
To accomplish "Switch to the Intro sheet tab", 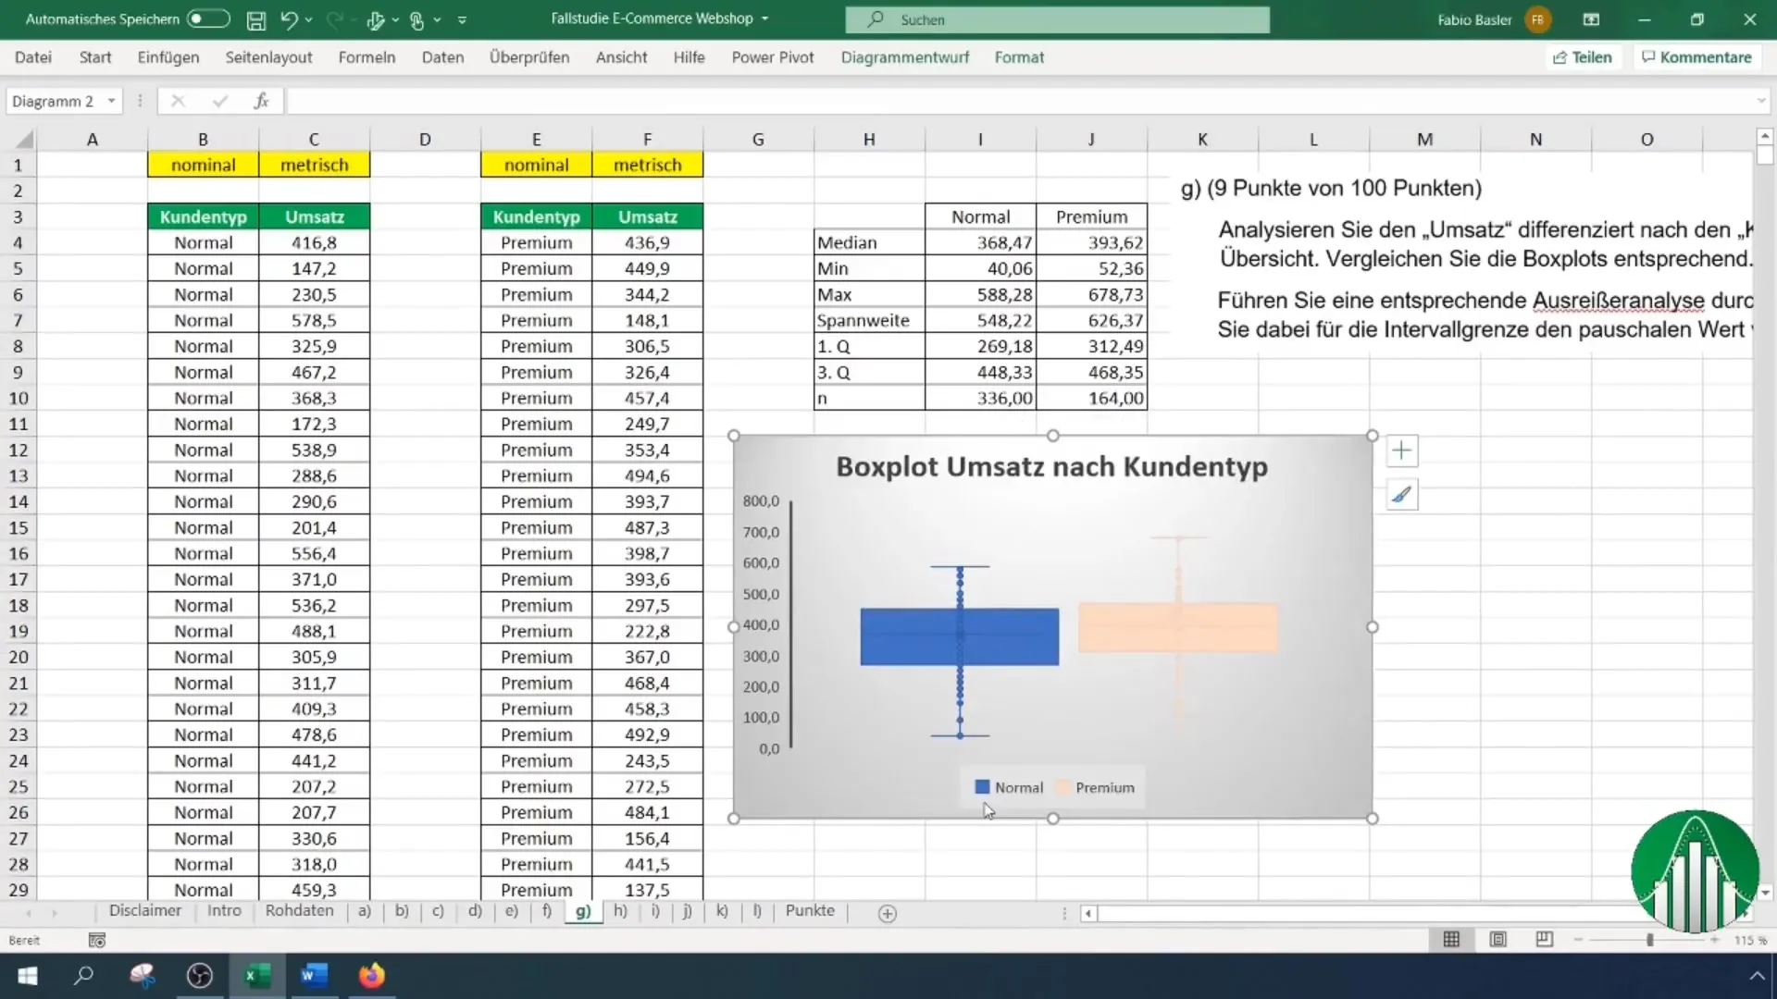I will [224, 911].
